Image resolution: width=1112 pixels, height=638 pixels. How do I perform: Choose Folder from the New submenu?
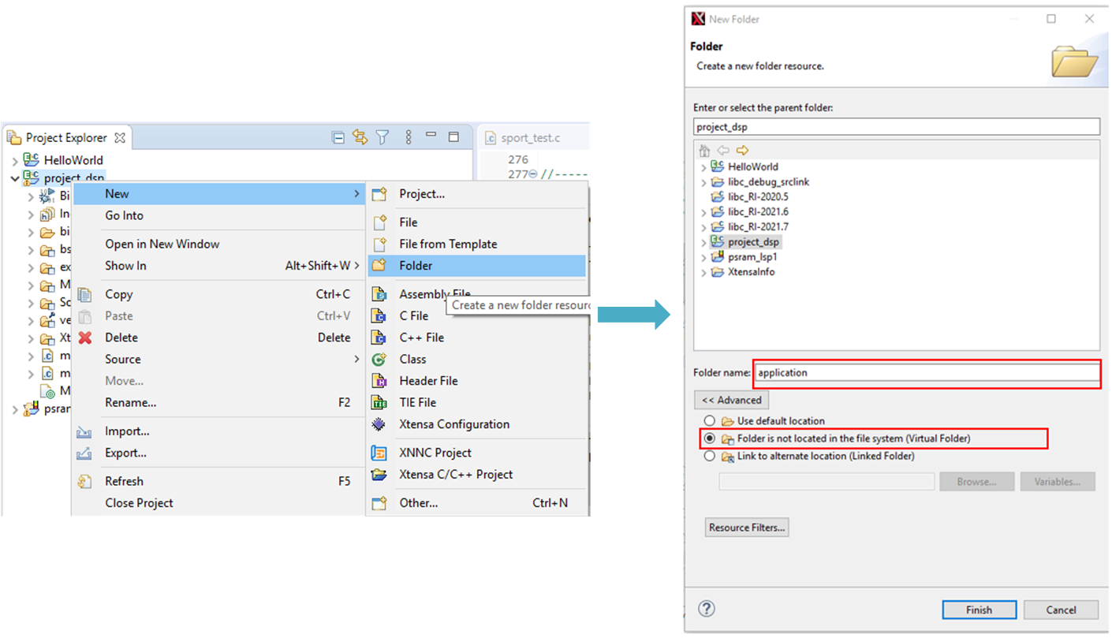[416, 266]
